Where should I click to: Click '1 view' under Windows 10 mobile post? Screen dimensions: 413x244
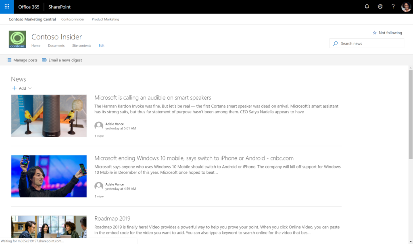tap(99, 197)
